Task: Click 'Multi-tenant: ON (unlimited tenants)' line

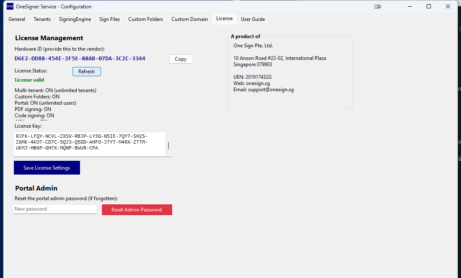Action: click(56, 90)
